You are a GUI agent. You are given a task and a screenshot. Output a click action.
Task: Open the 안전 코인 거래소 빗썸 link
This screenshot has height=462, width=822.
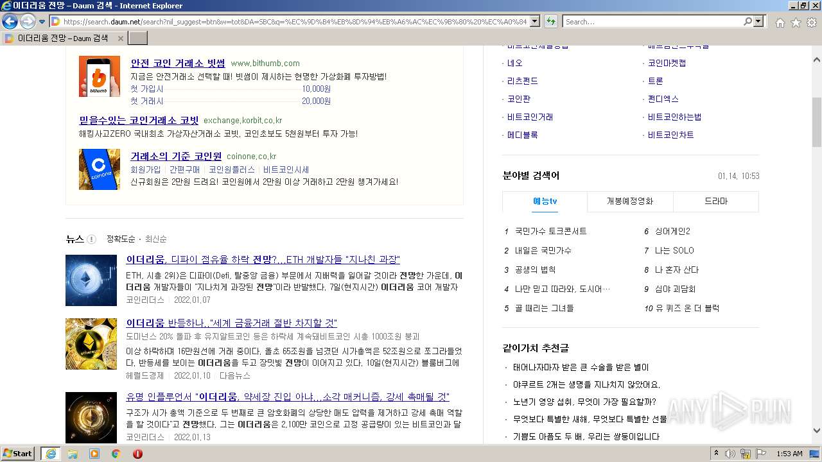(178, 63)
